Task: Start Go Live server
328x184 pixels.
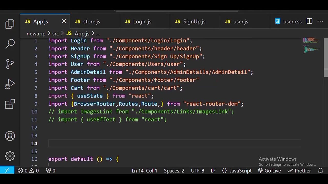Action: tap(270, 170)
